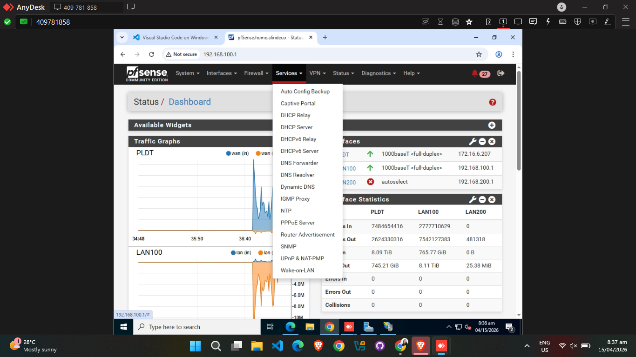Switch to Visual Studio Code browser tab
The height and width of the screenshot is (357, 636).
click(175, 38)
